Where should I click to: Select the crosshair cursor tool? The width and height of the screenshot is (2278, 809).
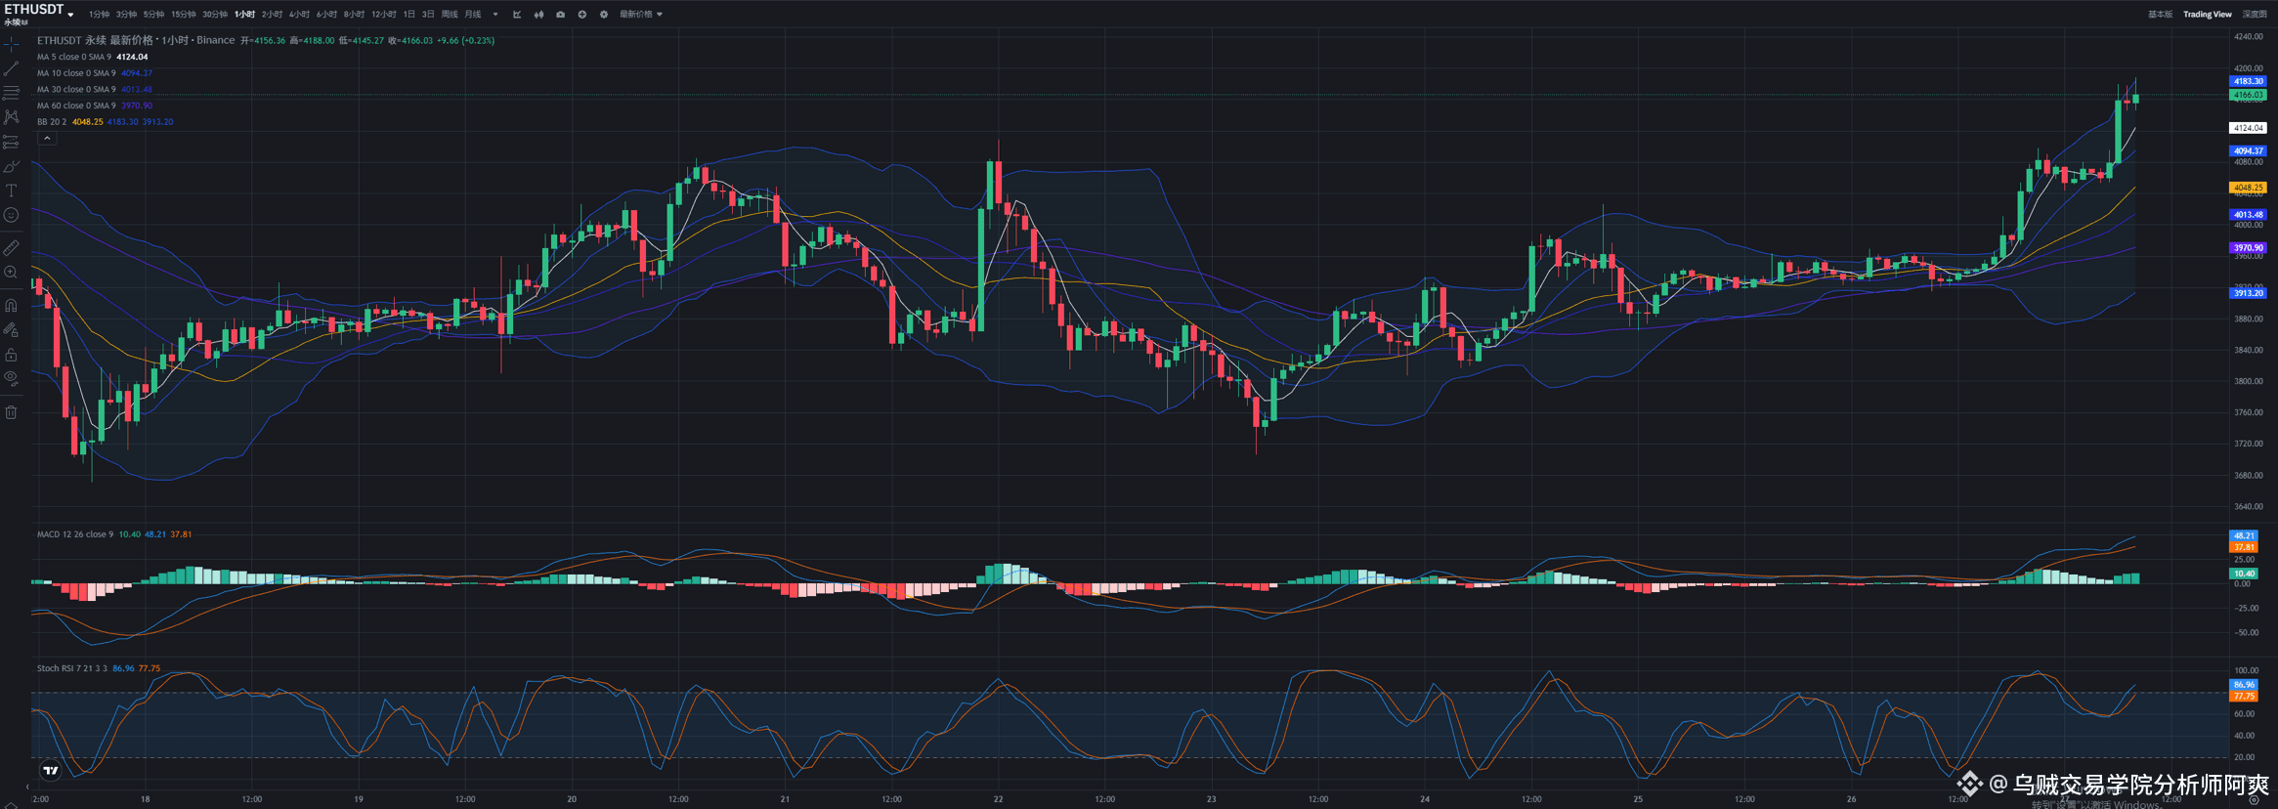[x=11, y=44]
